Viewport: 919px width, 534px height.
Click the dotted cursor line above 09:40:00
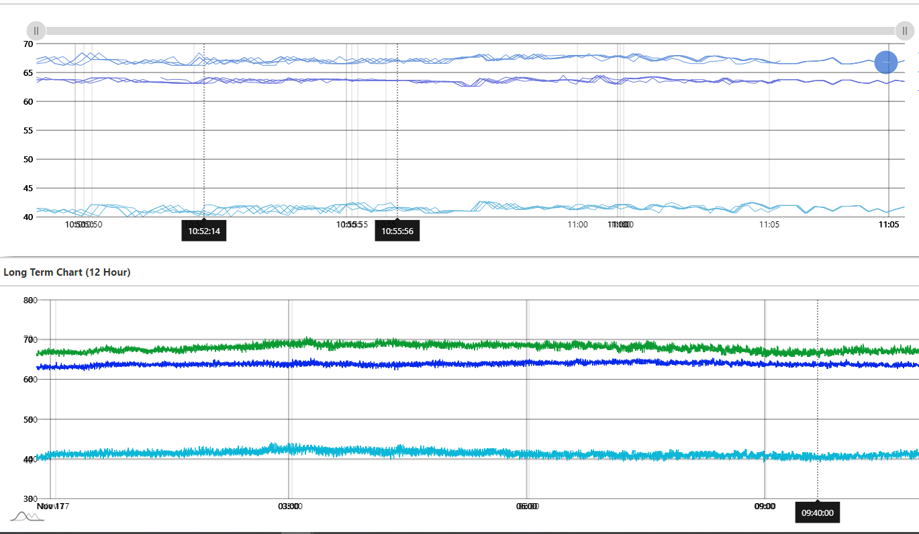coord(817,403)
